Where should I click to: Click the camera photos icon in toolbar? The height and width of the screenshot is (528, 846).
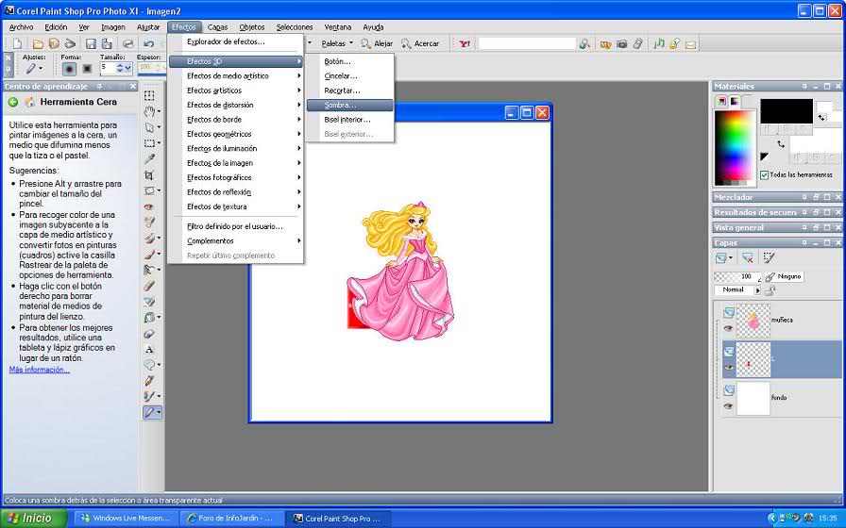[622, 43]
